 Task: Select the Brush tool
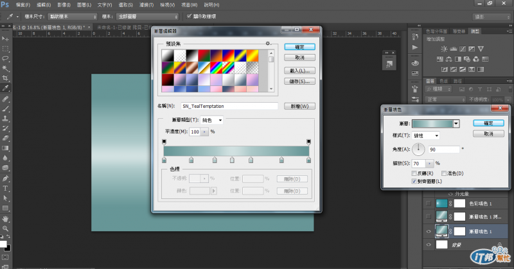(x=5, y=108)
